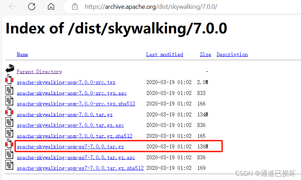
Task: Download apache-skywalking-apm-7.0.0-src.tgz
Action: [x=66, y=82]
